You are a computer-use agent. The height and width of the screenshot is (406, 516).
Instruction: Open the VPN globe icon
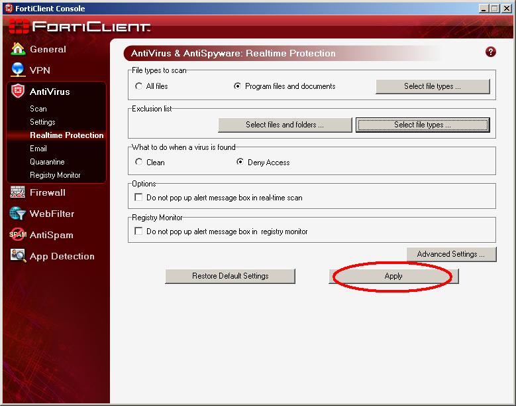pyautogui.click(x=18, y=70)
